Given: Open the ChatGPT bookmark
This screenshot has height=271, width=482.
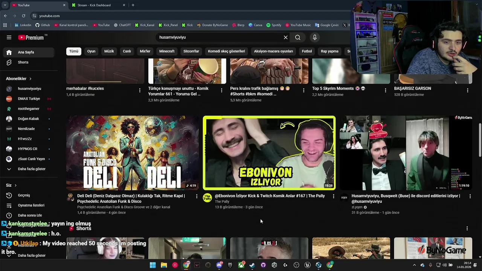Looking at the screenshot, I should click(x=122, y=25).
